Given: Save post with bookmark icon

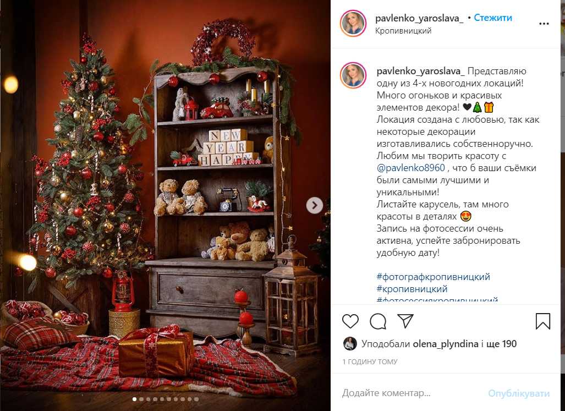Looking at the screenshot, I should 542,321.
